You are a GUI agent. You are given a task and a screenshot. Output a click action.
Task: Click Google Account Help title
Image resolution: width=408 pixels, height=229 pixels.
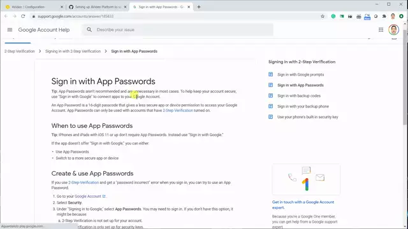[44, 30]
